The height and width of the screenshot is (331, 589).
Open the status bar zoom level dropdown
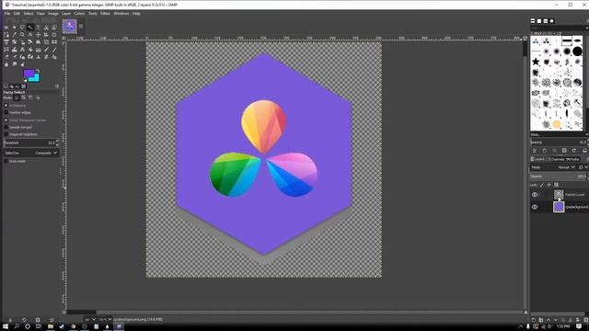[x=105, y=319]
